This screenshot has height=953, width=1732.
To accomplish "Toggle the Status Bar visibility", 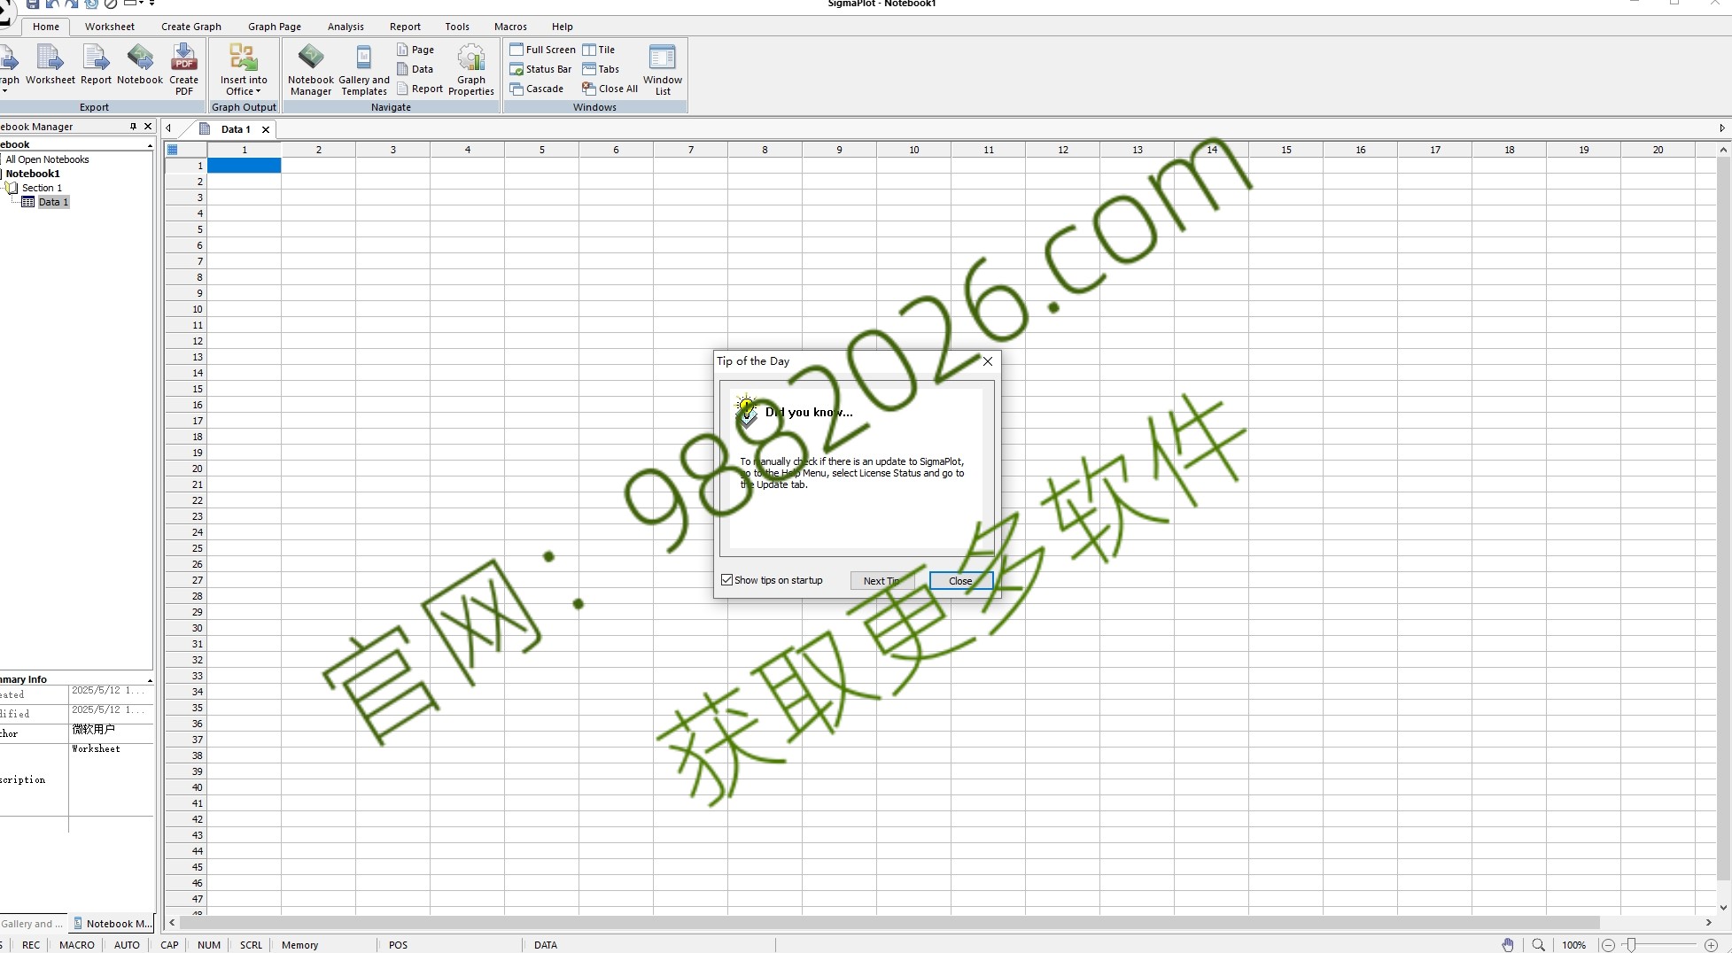I will [540, 69].
